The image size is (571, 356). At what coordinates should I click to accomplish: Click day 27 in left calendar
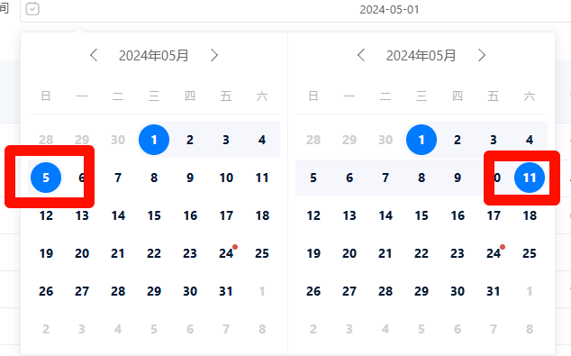82,291
